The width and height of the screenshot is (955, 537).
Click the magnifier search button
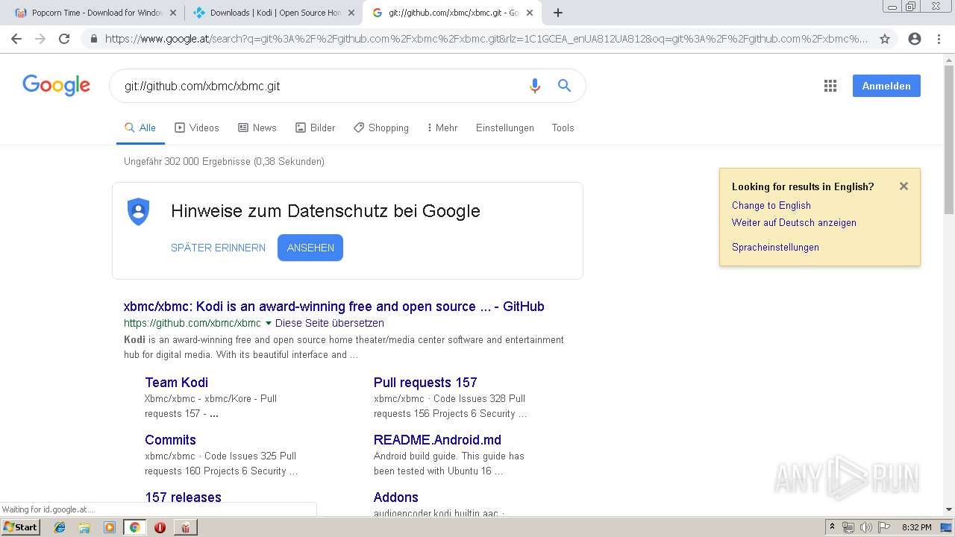click(565, 86)
